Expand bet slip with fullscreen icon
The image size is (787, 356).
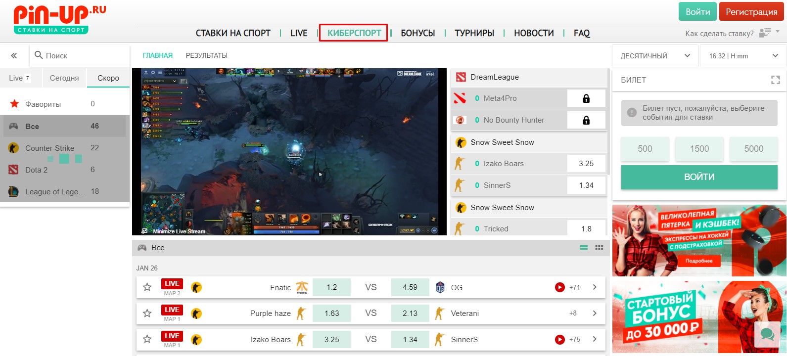[x=775, y=80]
